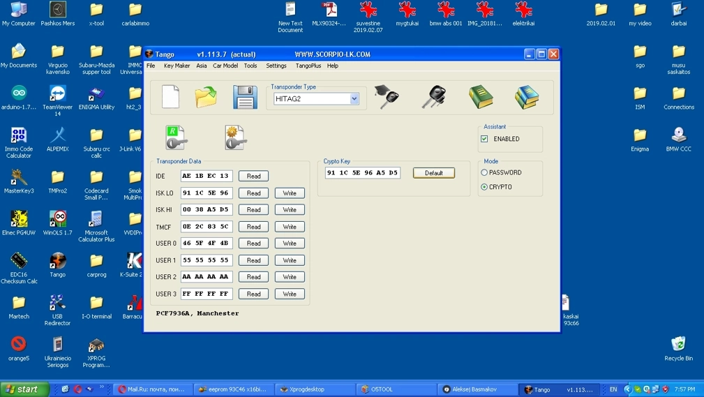The width and height of the screenshot is (704, 397).
Task: Open ALPEMIX desktop shortcut
Action: 57,140
